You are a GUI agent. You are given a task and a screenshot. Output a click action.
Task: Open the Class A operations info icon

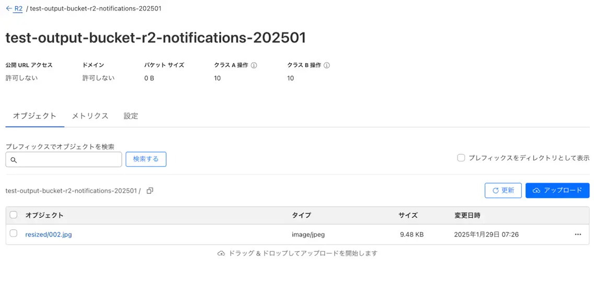point(254,65)
